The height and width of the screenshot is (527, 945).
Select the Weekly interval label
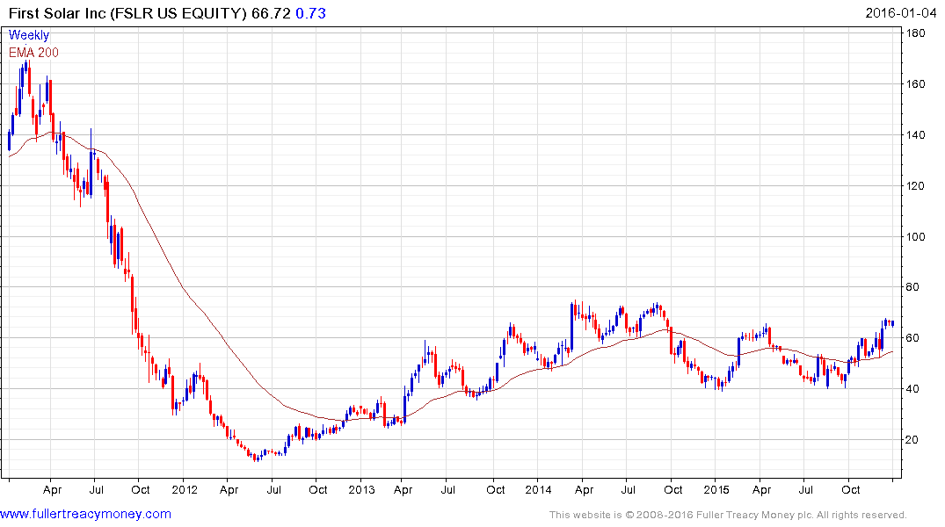[x=28, y=35]
